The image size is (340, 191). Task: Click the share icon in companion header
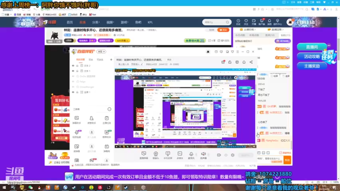click(x=251, y=62)
